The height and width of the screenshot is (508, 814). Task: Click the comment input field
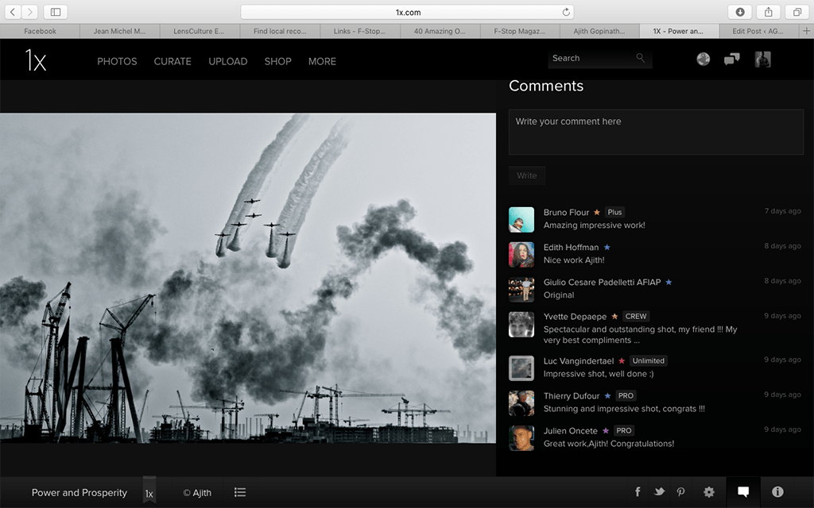click(x=656, y=132)
